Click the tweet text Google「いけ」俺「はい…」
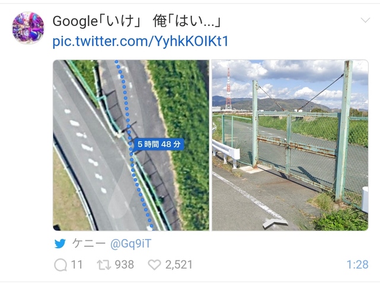The height and width of the screenshot is (284, 380). point(137,21)
